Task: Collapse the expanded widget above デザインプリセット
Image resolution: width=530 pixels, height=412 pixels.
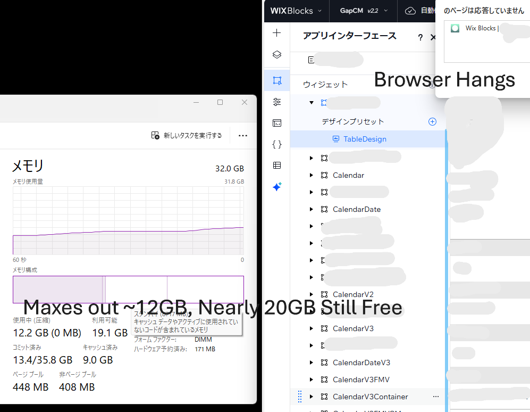Action: 312,102
